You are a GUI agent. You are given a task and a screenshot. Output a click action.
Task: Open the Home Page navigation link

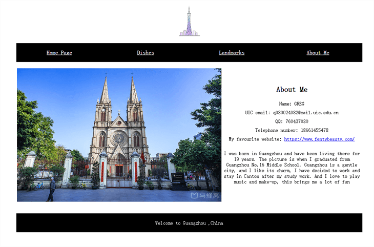pos(59,53)
